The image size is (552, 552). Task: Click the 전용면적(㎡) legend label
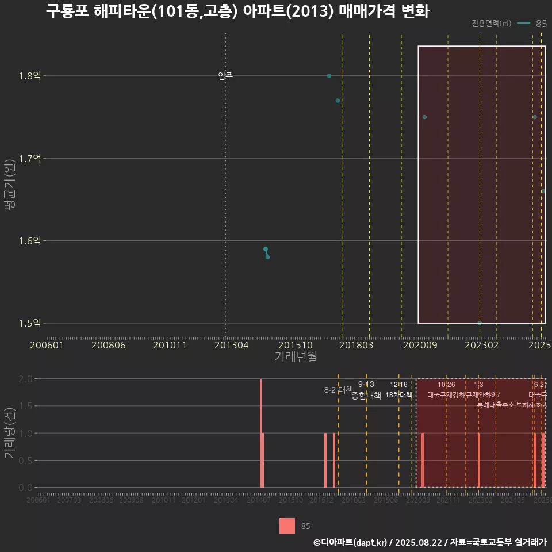tap(491, 23)
